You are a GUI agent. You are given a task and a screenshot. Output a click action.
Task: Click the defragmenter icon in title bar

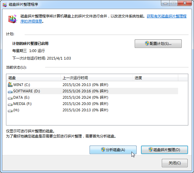4,4
